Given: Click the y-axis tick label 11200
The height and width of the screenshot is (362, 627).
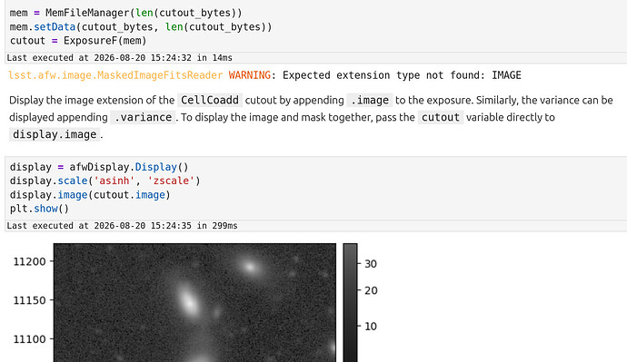Looking at the screenshot, I should 30,262.
